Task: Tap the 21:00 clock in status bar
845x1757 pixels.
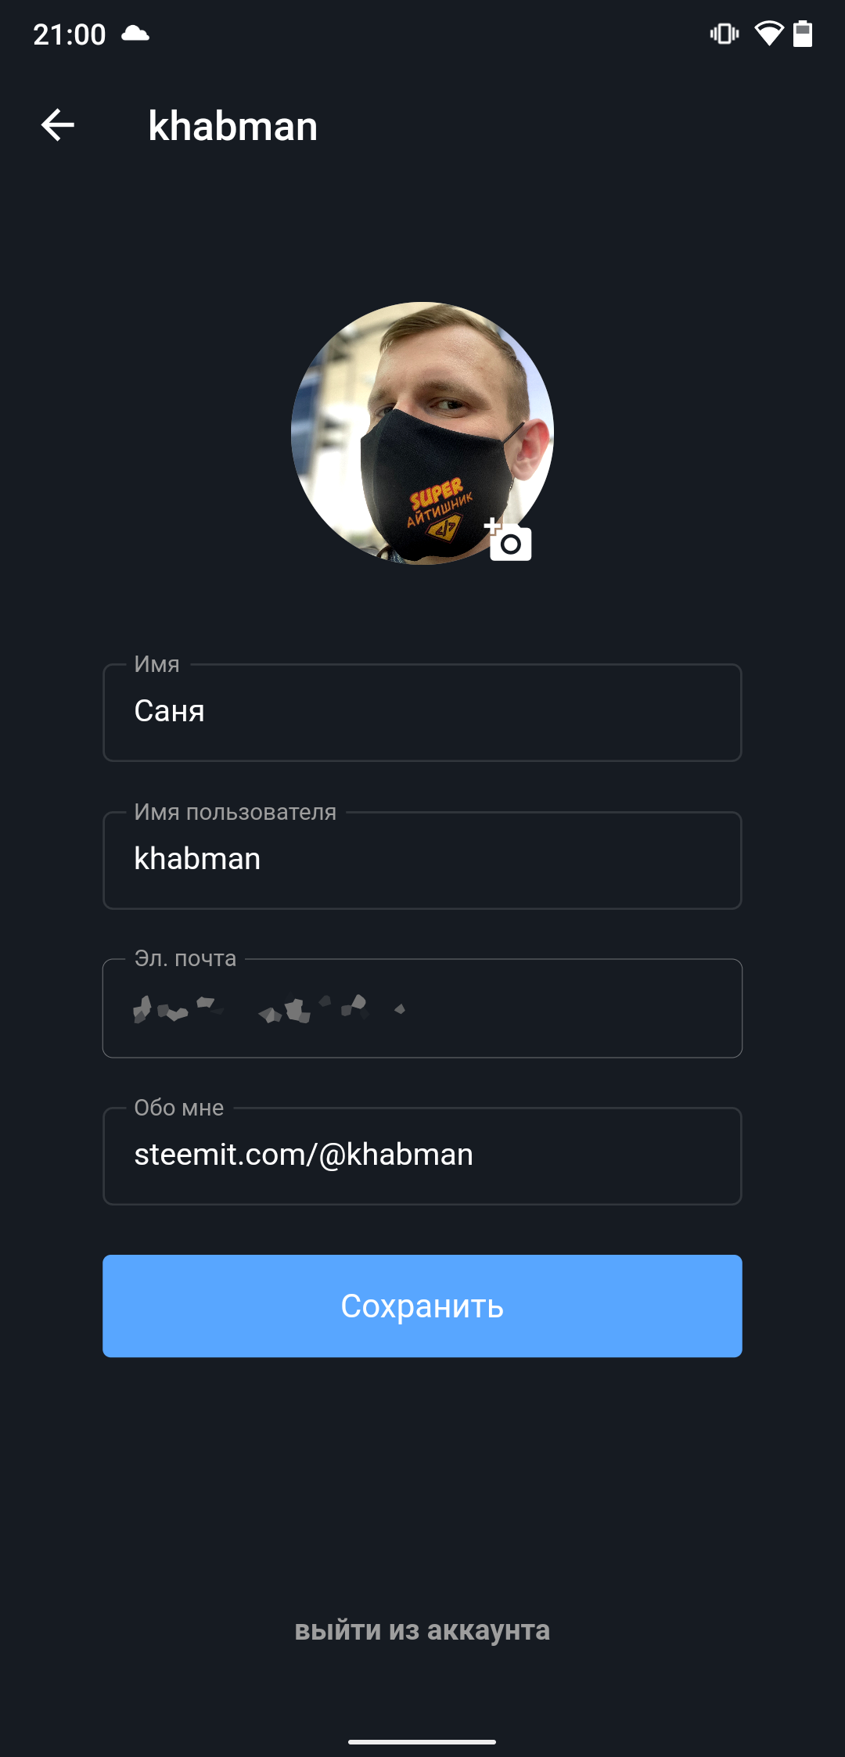Action: click(70, 34)
